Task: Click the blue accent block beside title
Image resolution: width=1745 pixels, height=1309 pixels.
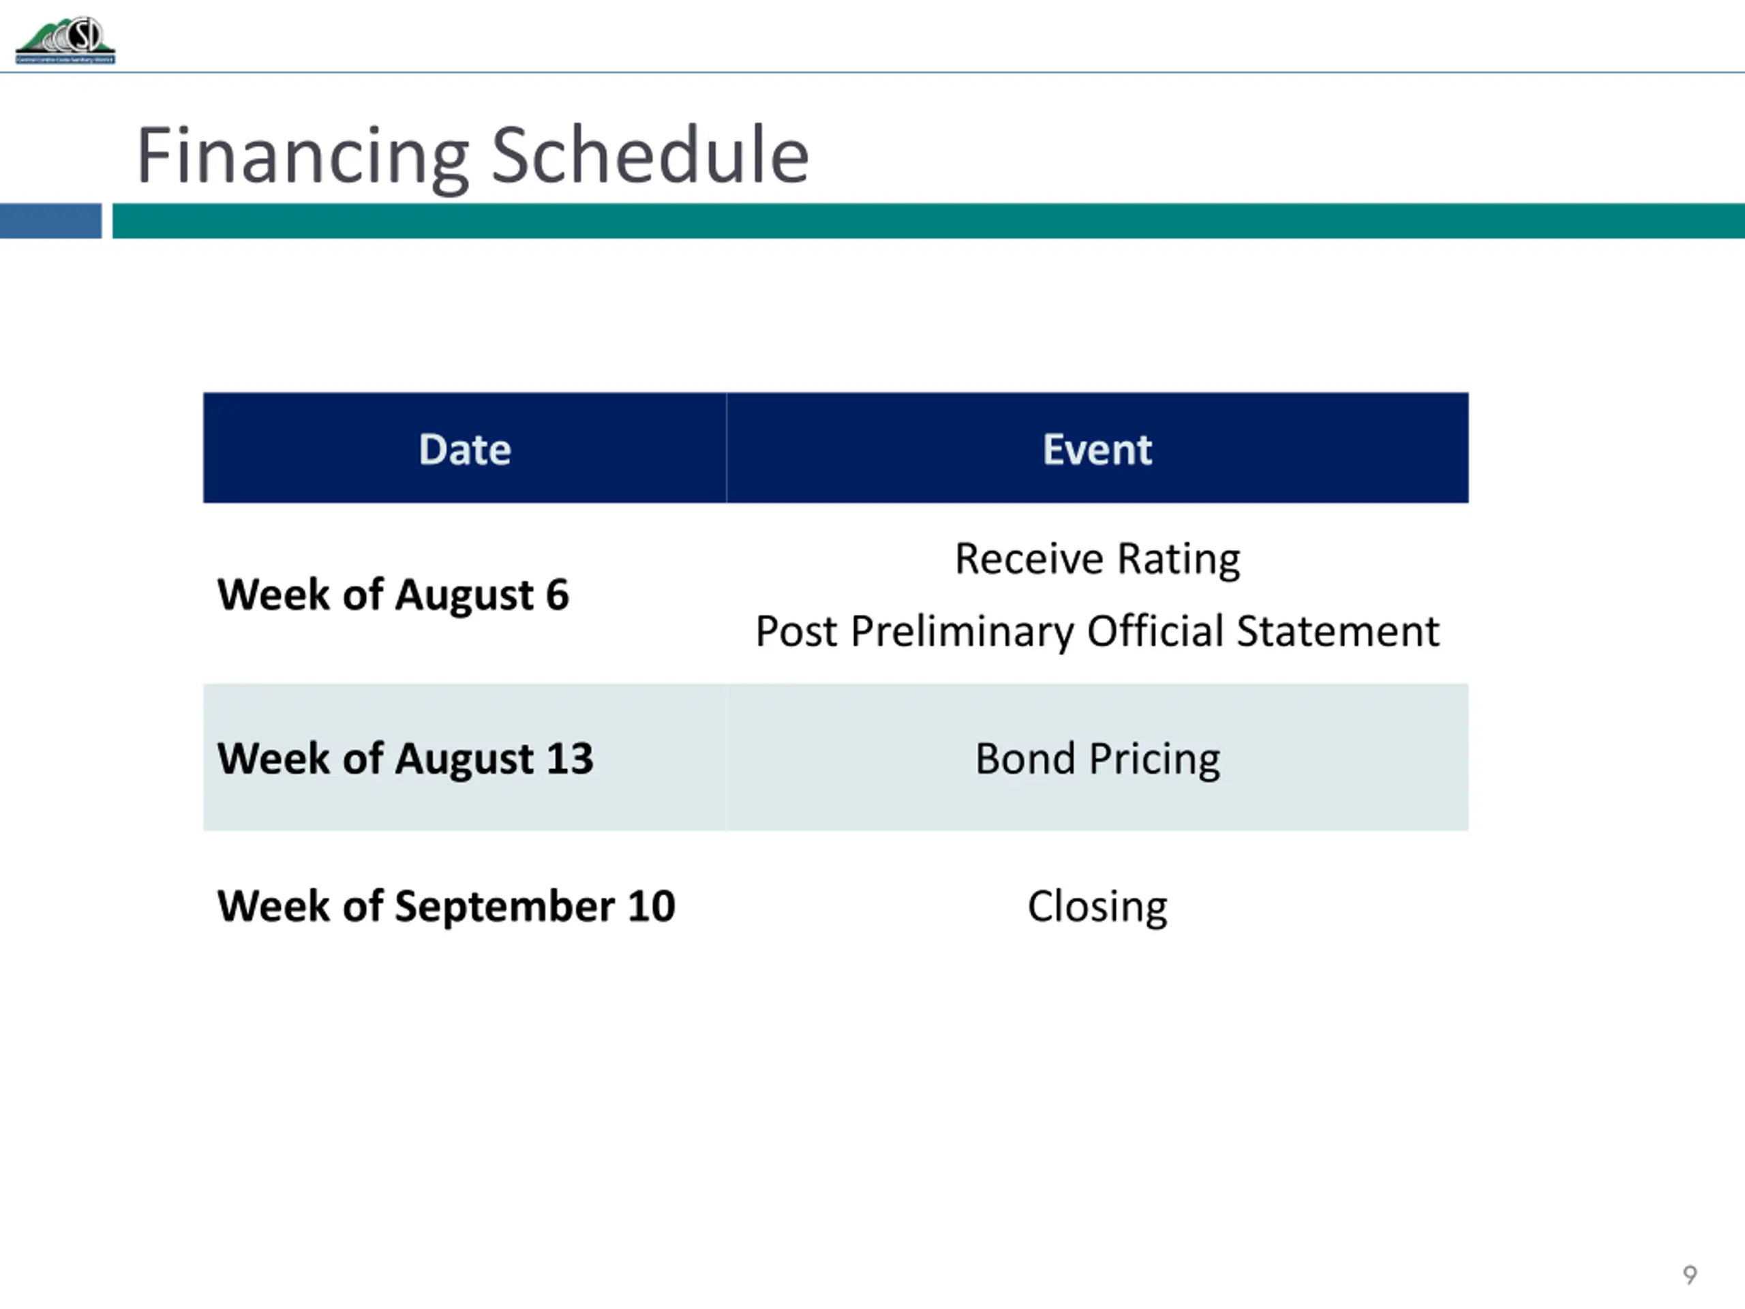Action: tap(50, 221)
